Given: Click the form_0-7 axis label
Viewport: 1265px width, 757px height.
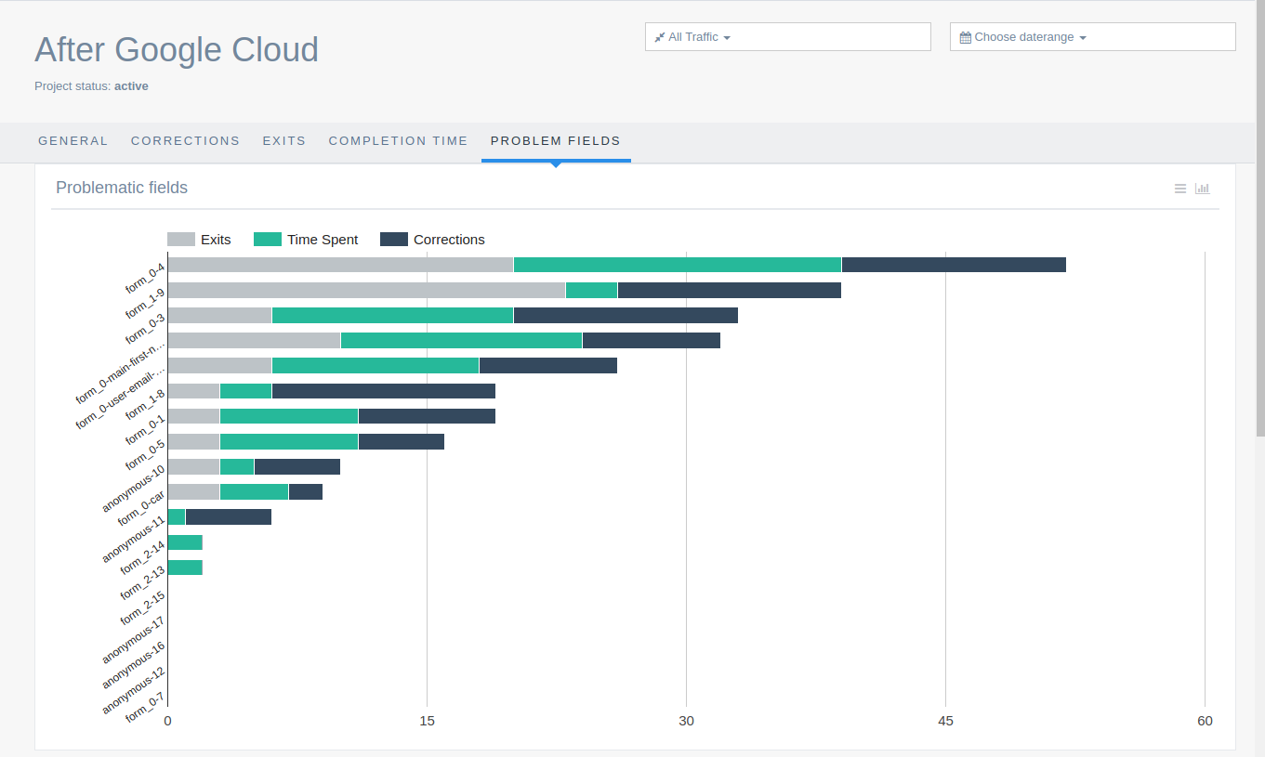Looking at the screenshot, I should tap(145, 707).
